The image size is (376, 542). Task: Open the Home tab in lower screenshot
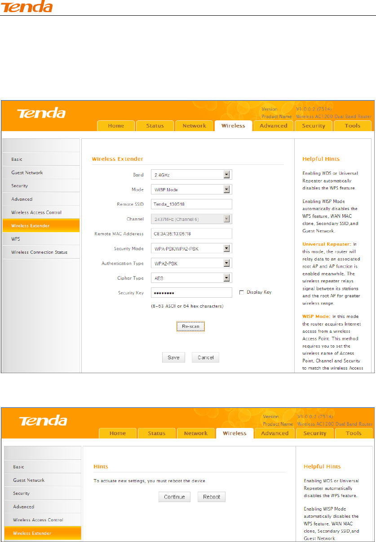point(118,433)
